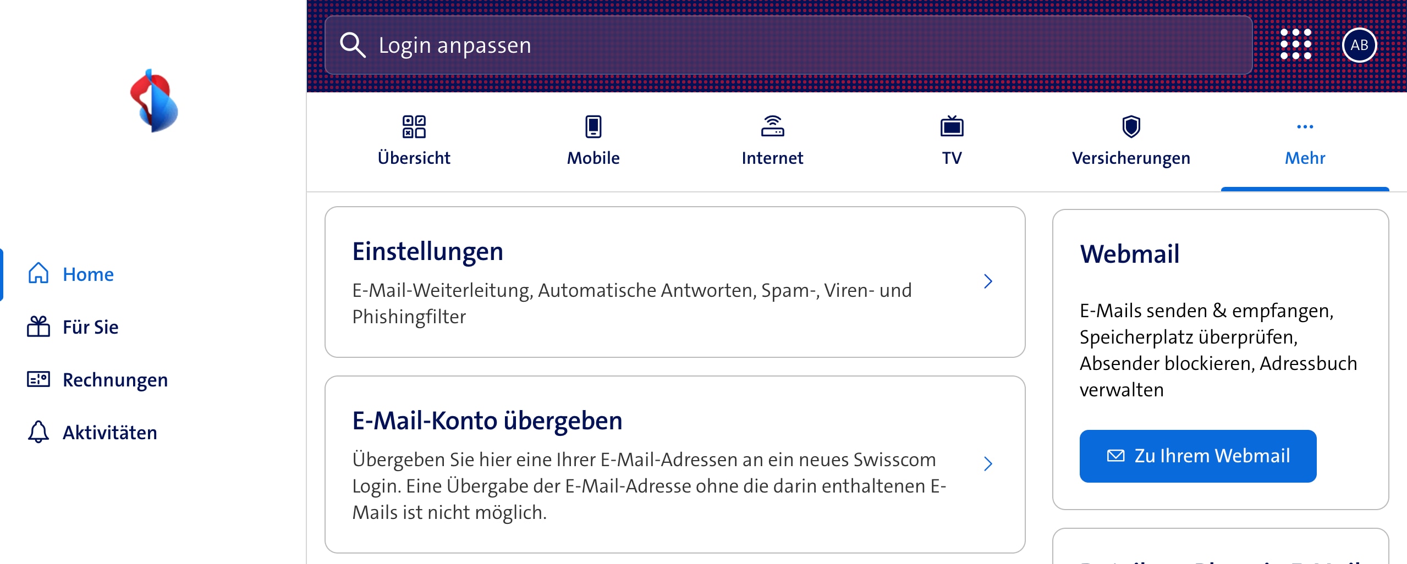Image resolution: width=1407 pixels, height=564 pixels.
Task: Click the TV icon
Action: click(x=952, y=126)
